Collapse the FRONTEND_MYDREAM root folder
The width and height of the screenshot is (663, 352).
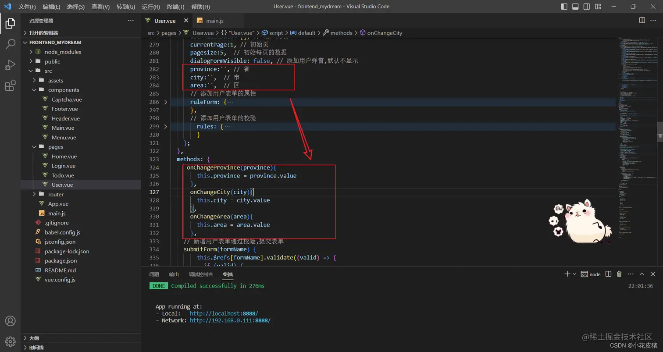(81, 43)
